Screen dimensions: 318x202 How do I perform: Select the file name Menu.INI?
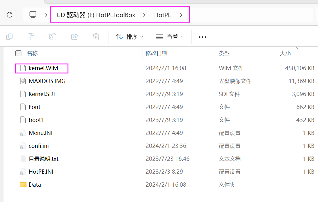coord(41,133)
